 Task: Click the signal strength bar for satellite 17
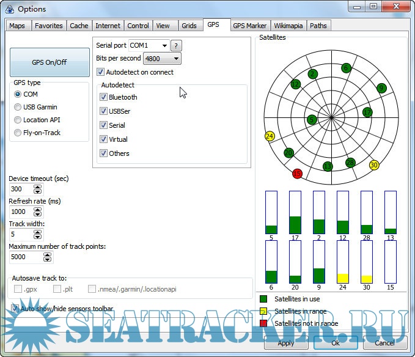click(295, 212)
